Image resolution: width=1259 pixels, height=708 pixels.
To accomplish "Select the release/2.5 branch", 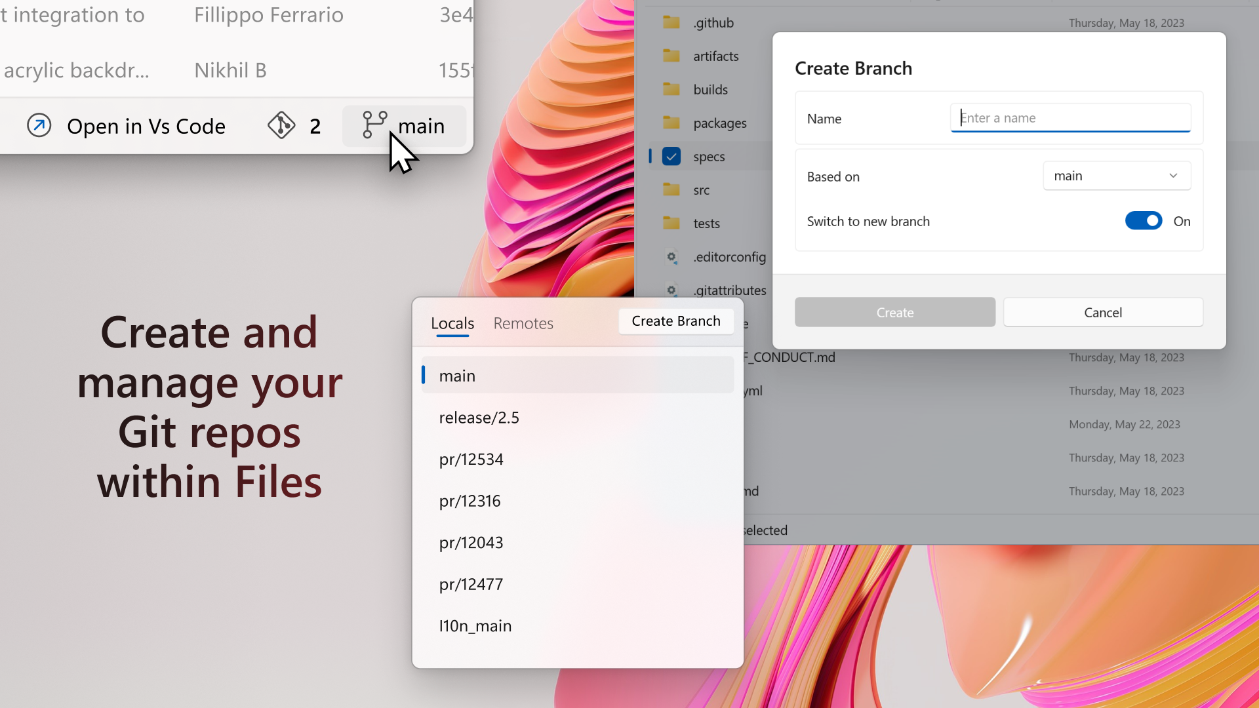I will click(x=479, y=418).
